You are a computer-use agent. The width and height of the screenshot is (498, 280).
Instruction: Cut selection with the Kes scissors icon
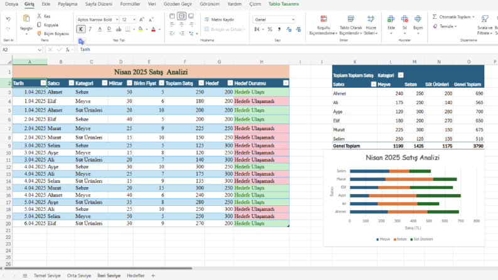click(x=39, y=16)
